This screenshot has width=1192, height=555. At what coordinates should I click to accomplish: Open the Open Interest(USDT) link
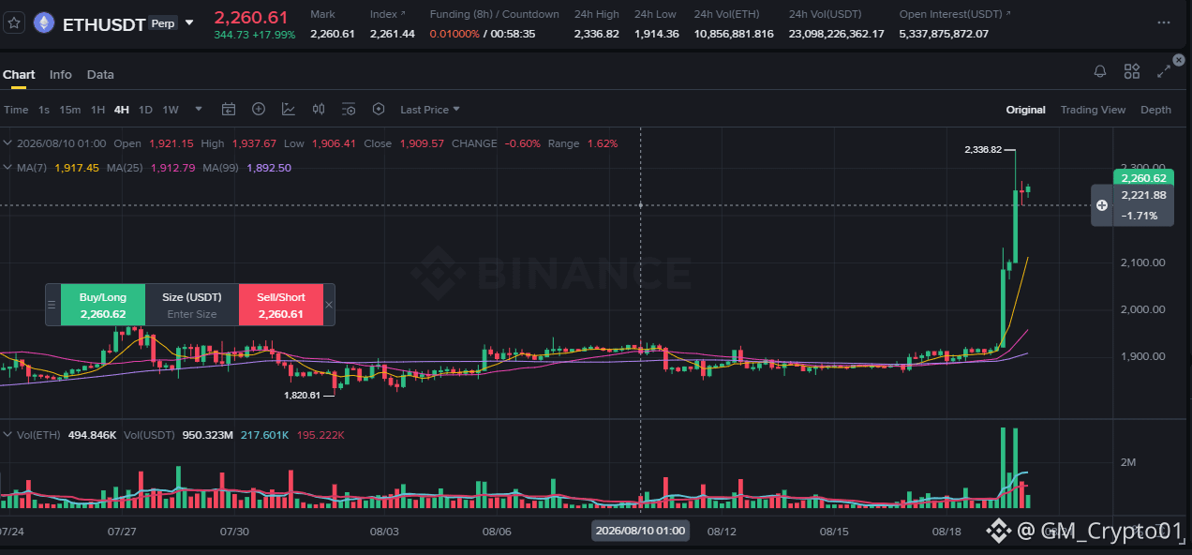[x=955, y=14]
